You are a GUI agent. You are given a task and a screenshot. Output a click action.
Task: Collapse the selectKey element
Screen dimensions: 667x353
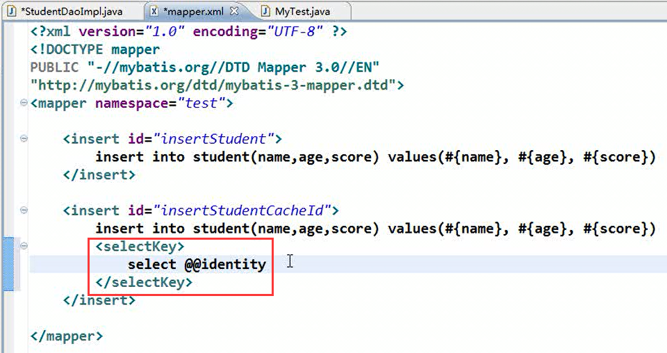pyautogui.click(x=24, y=245)
